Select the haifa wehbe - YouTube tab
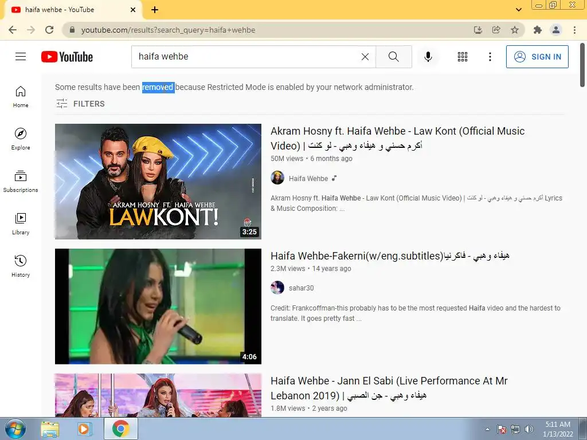Image resolution: width=587 pixels, height=440 pixels. pos(73,10)
